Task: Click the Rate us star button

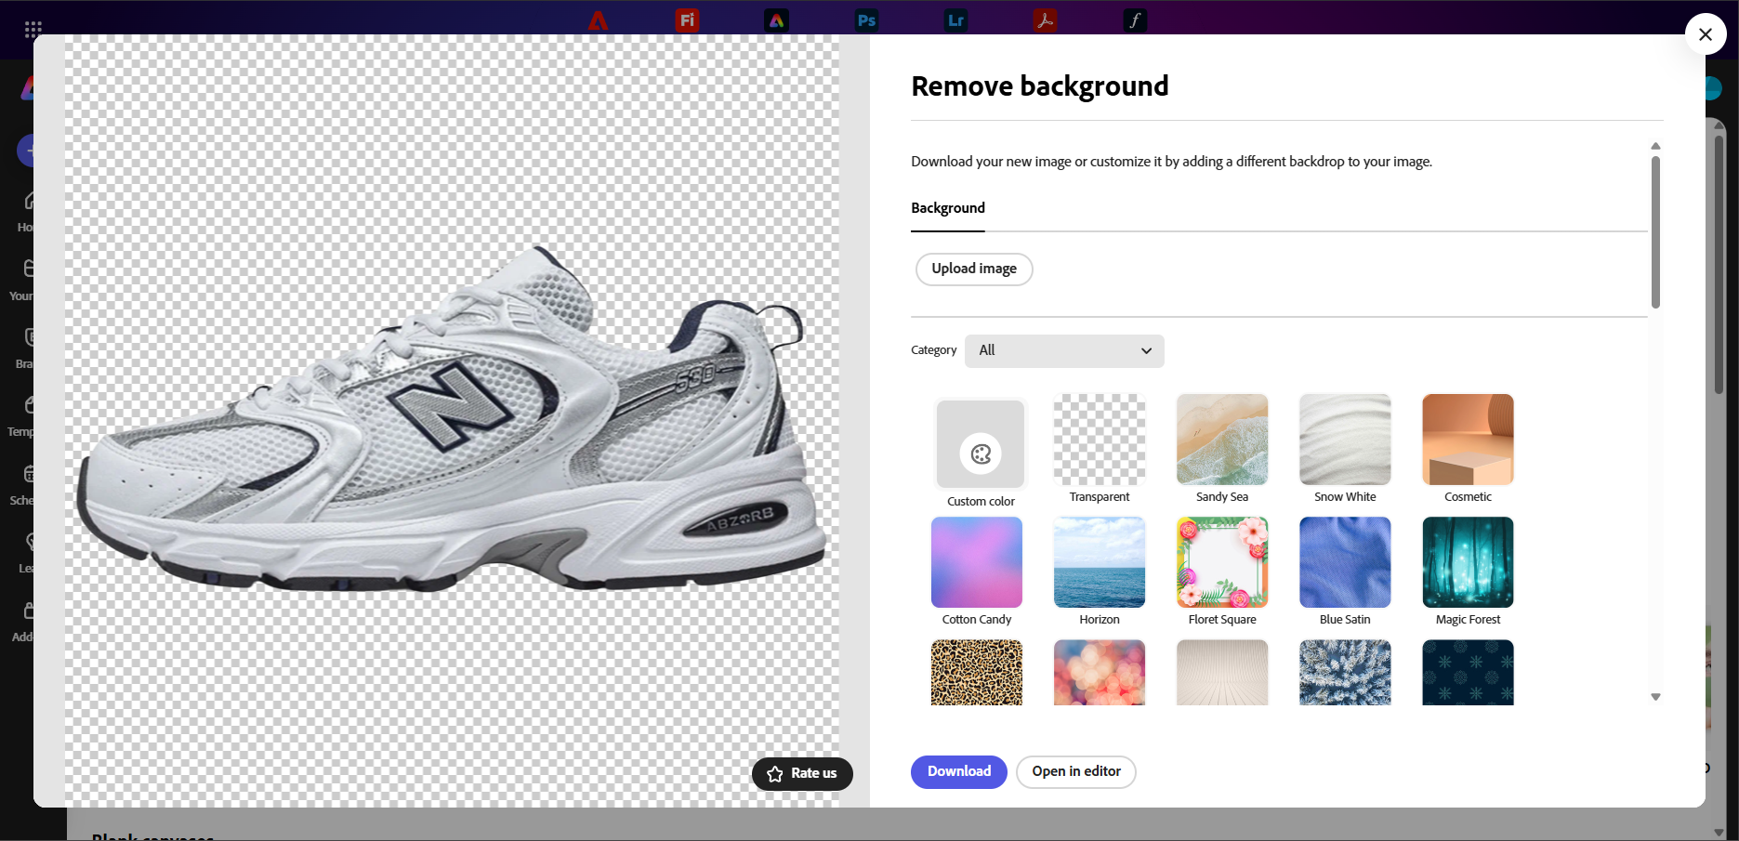Action: [802, 773]
